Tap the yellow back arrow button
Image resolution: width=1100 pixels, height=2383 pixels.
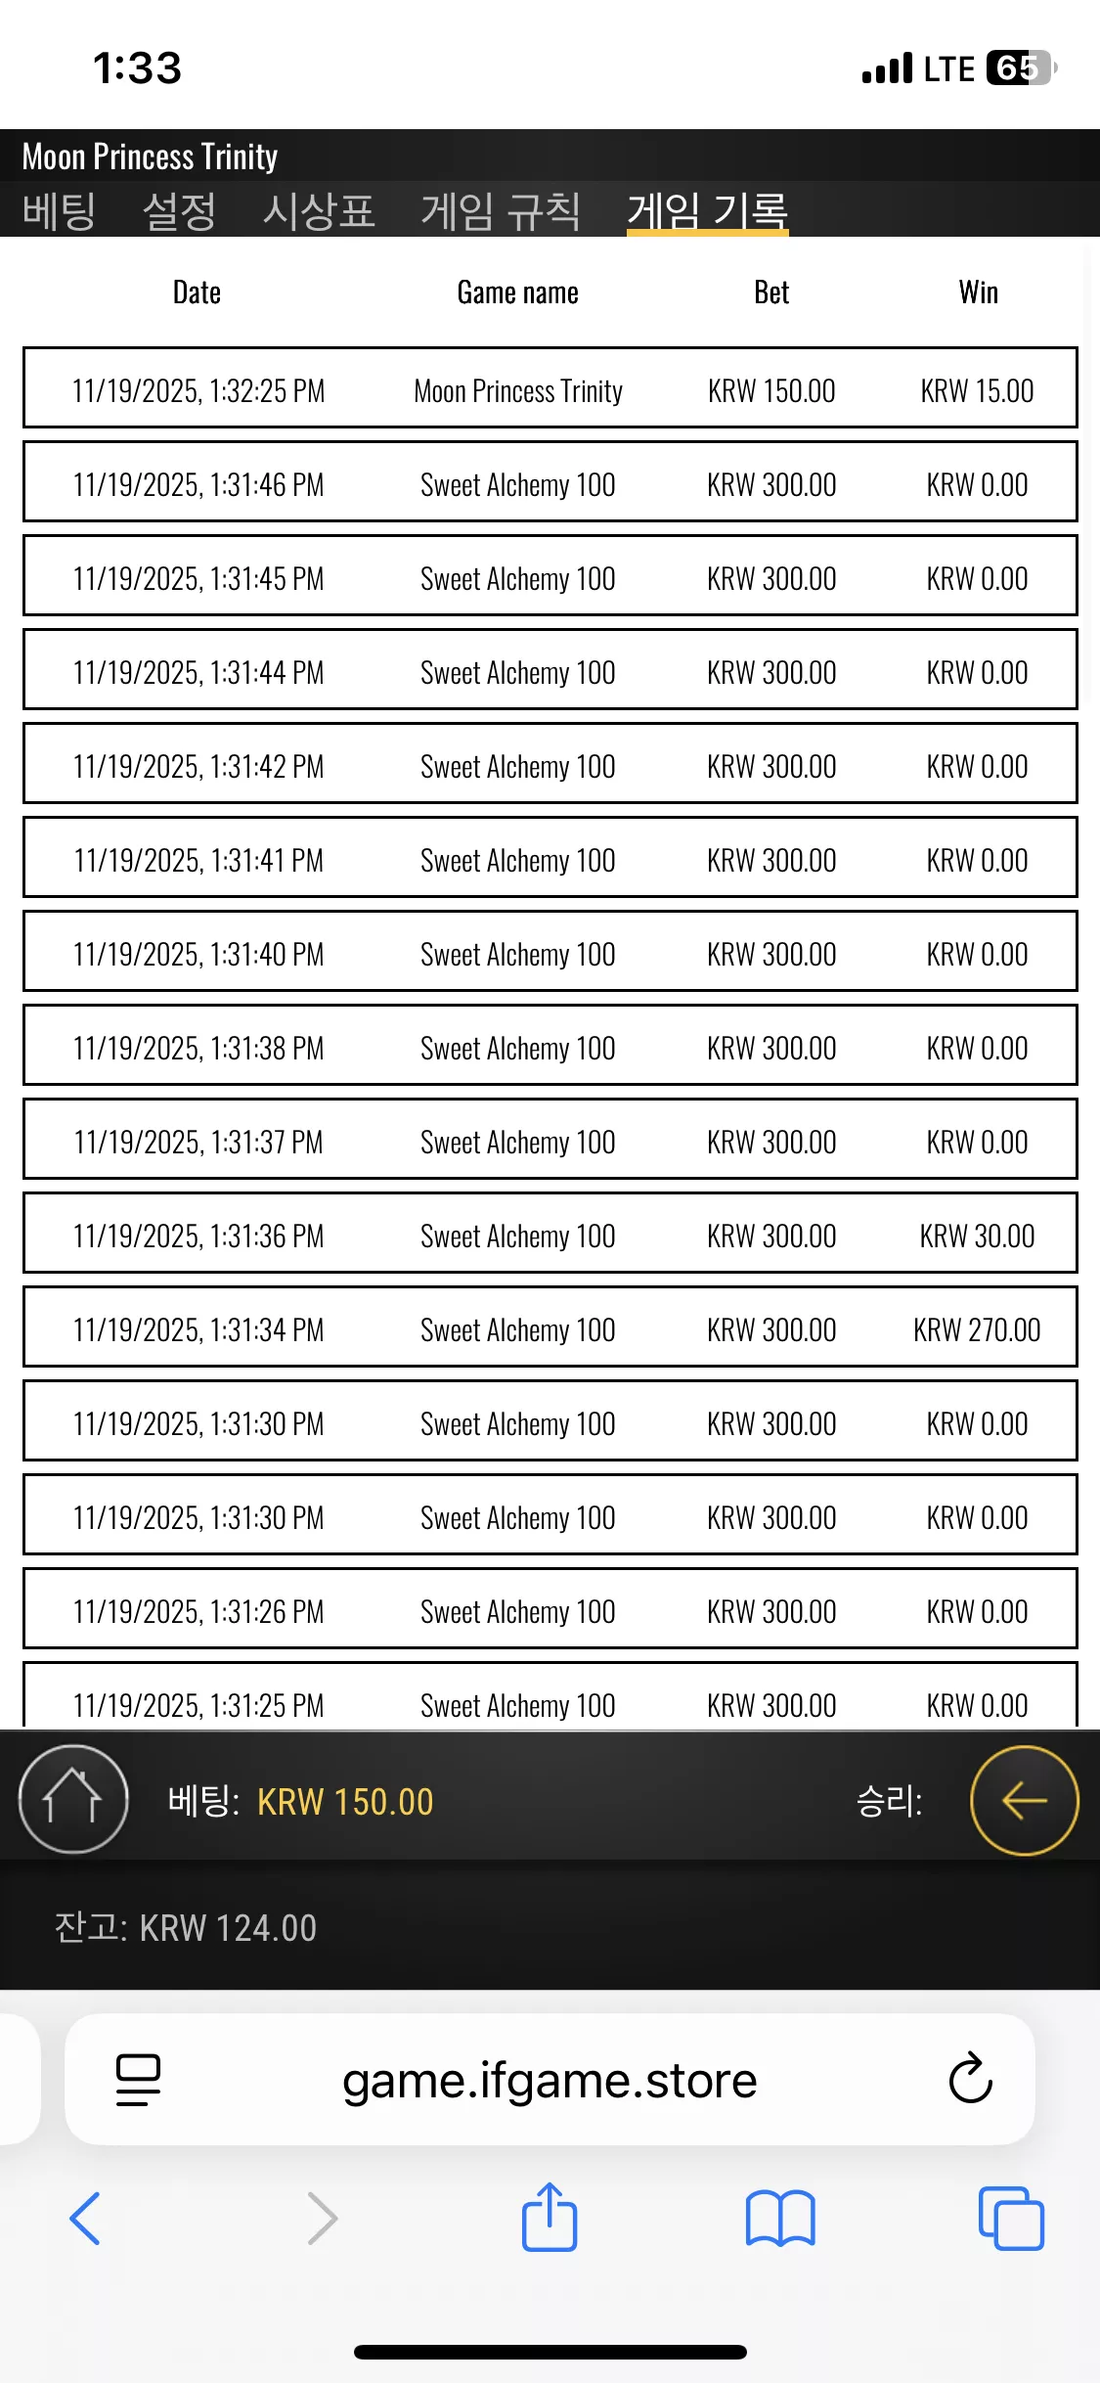coord(1024,1800)
